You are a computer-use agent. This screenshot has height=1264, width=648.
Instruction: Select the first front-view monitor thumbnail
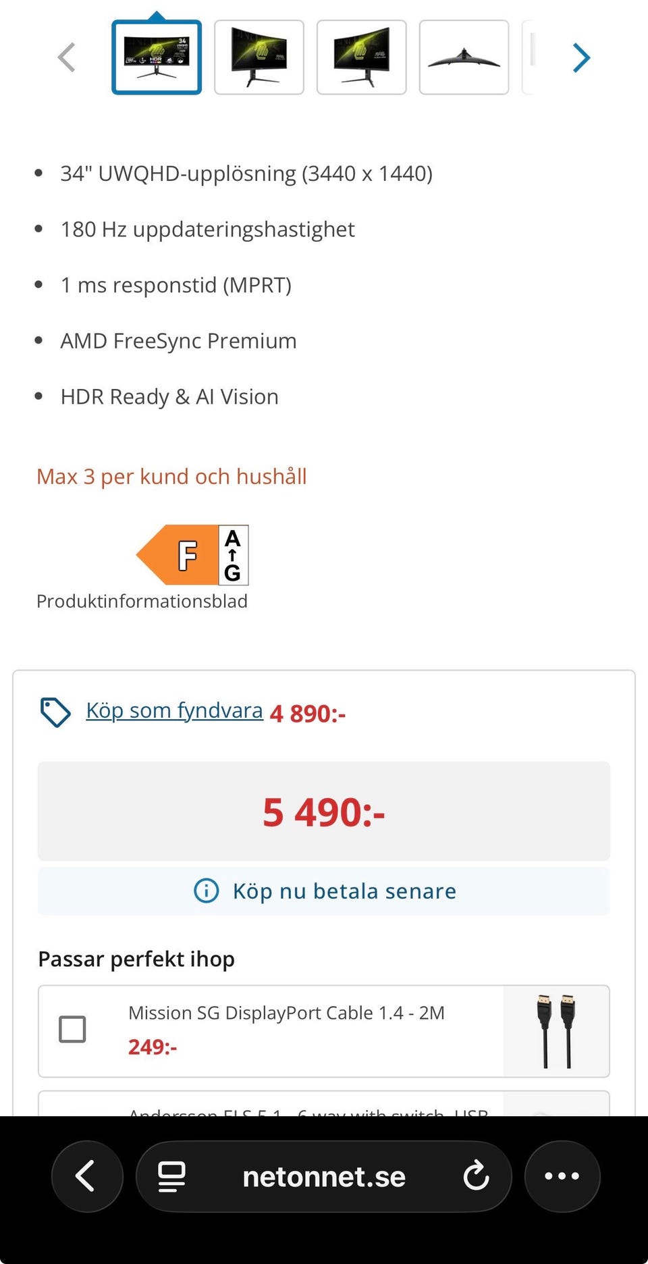click(157, 57)
